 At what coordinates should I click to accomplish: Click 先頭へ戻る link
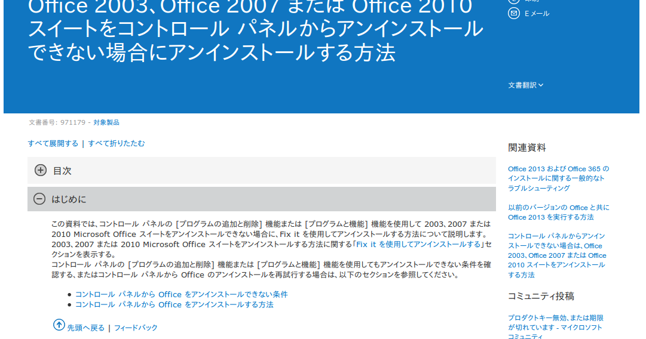click(85, 328)
